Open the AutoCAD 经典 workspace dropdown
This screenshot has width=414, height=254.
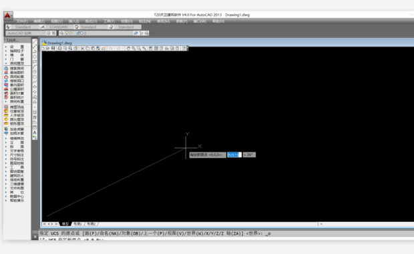[25, 33]
